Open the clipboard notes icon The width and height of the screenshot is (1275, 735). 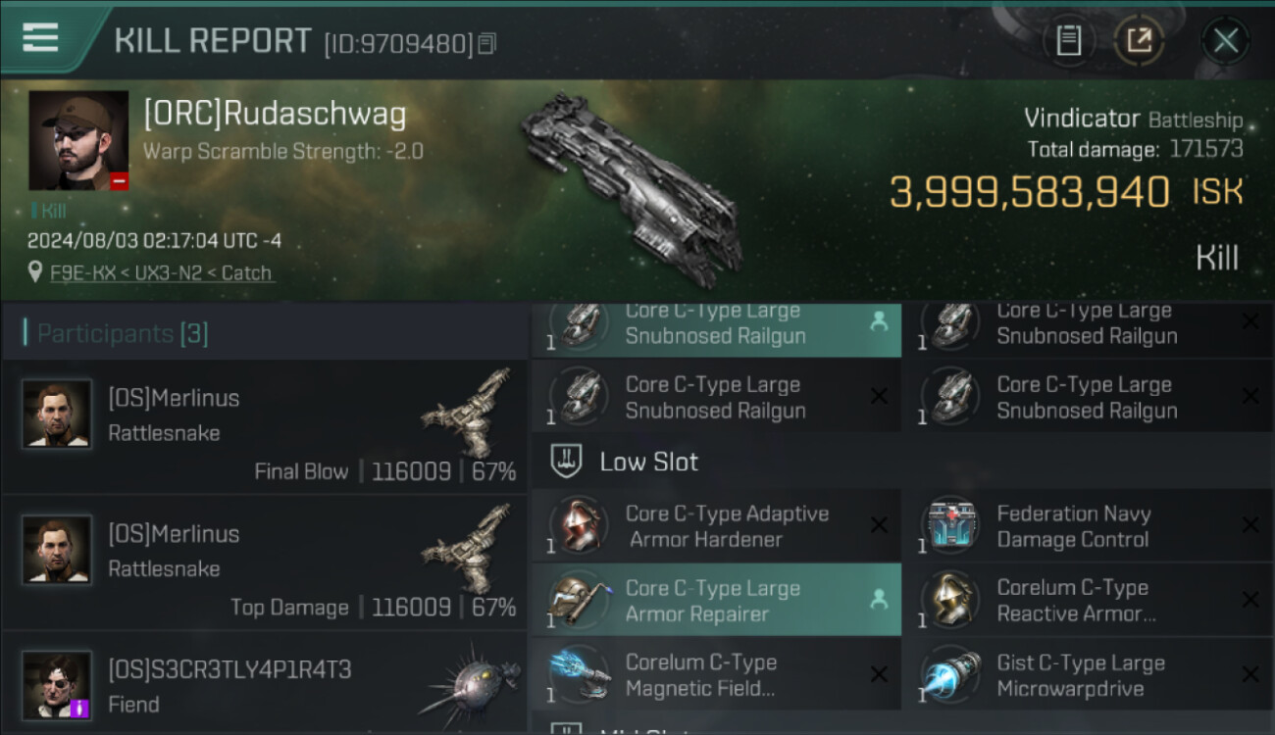click(1069, 41)
